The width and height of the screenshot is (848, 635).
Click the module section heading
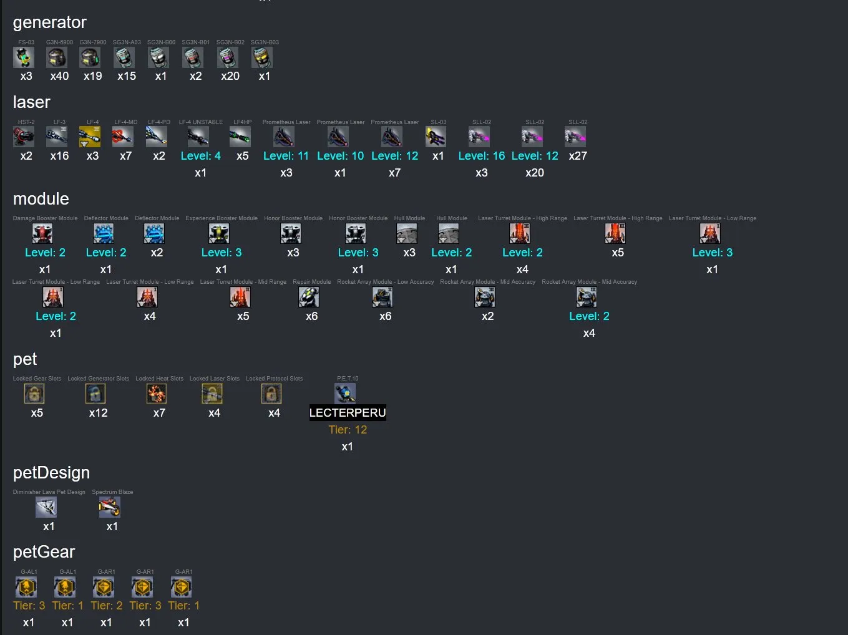click(41, 199)
